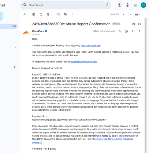Star the Cloudflare message
Image resolution: width=149 pixels, height=153 pixels.
[120, 31]
